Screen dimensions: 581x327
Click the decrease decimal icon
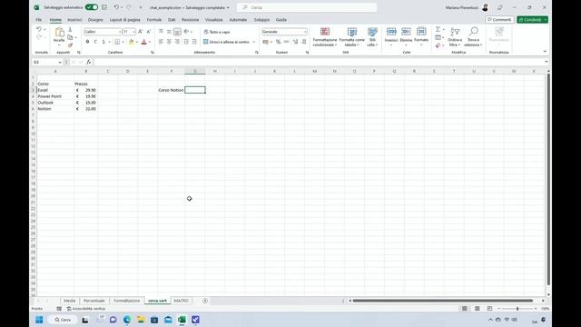(304, 42)
